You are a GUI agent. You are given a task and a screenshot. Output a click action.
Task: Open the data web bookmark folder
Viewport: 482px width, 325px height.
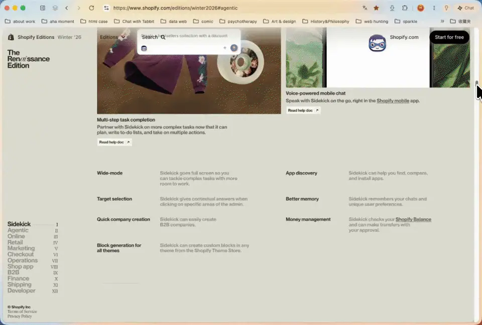pos(174,21)
